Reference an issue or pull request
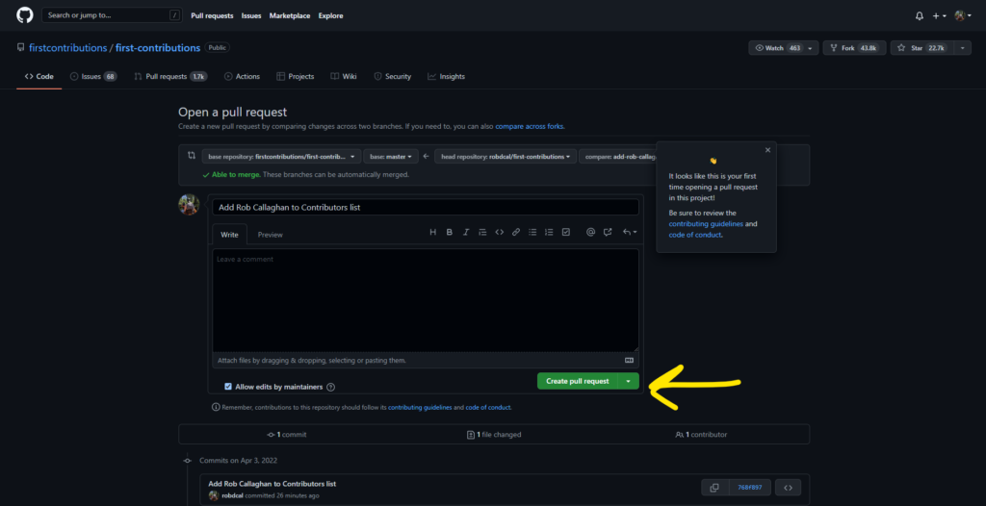Screen dimensions: 986x506 point(608,232)
